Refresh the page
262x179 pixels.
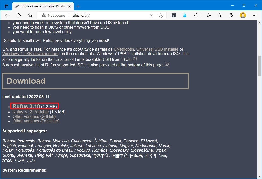(19, 15)
